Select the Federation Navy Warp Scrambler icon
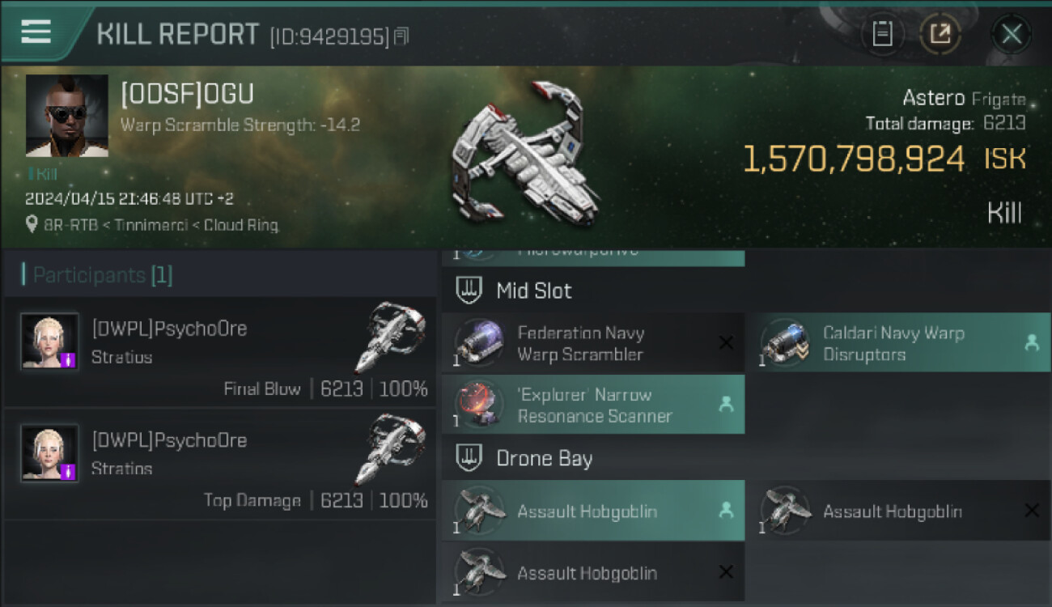The image size is (1052, 607). [479, 343]
